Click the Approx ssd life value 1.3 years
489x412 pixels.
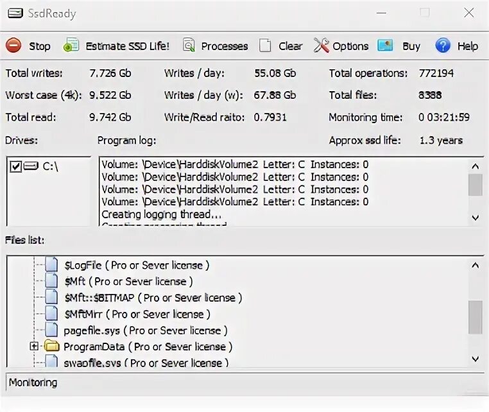click(441, 141)
